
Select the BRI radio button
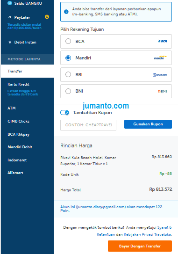68,74
